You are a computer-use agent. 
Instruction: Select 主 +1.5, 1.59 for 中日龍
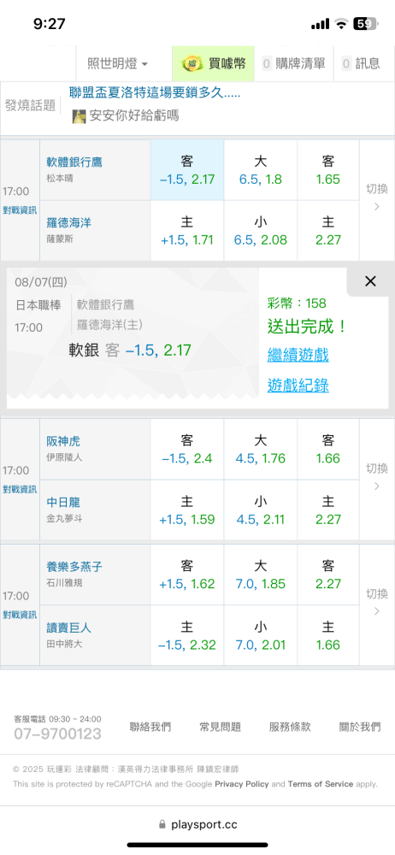pyautogui.click(x=187, y=510)
